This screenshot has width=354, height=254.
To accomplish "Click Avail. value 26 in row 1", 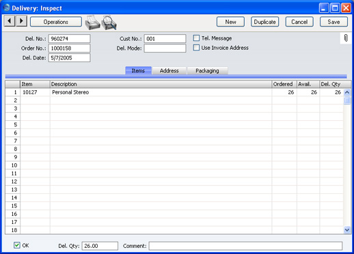I will 308,92.
